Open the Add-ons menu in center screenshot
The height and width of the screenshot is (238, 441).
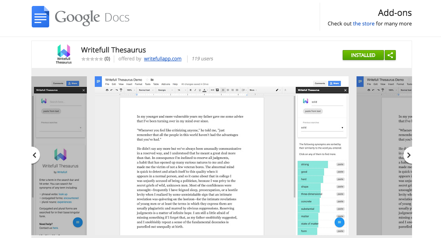pyautogui.click(x=166, y=84)
